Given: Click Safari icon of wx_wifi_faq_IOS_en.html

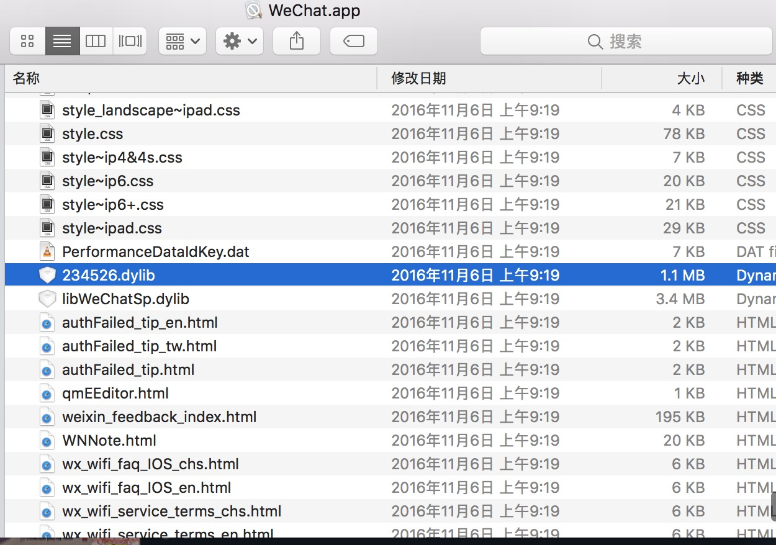Looking at the screenshot, I should click(47, 489).
